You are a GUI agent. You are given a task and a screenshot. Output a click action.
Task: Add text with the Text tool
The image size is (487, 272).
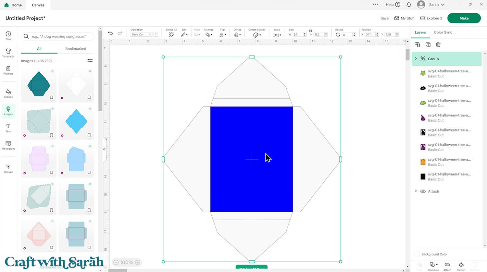[x=8, y=128]
